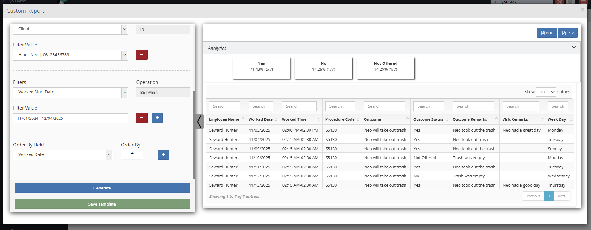Open the Order By Field dropdown

[63, 155]
